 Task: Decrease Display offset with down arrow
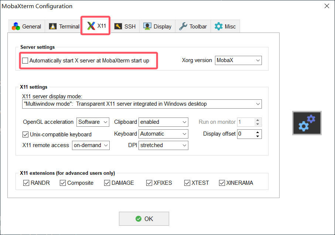click(x=258, y=136)
